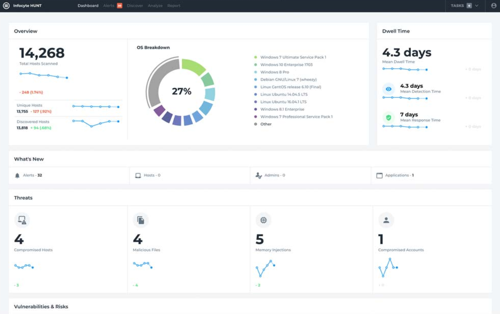Image resolution: width=500 pixels, height=314 pixels.
Task: Click the Memory Injections chip icon
Action: pyautogui.click(x=263, y=220)
